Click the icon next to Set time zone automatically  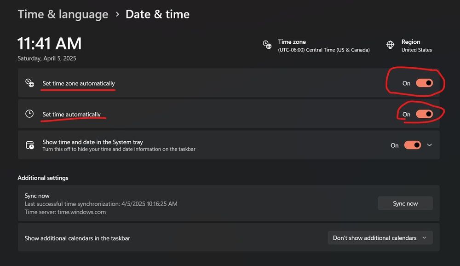tap(29, 83)
